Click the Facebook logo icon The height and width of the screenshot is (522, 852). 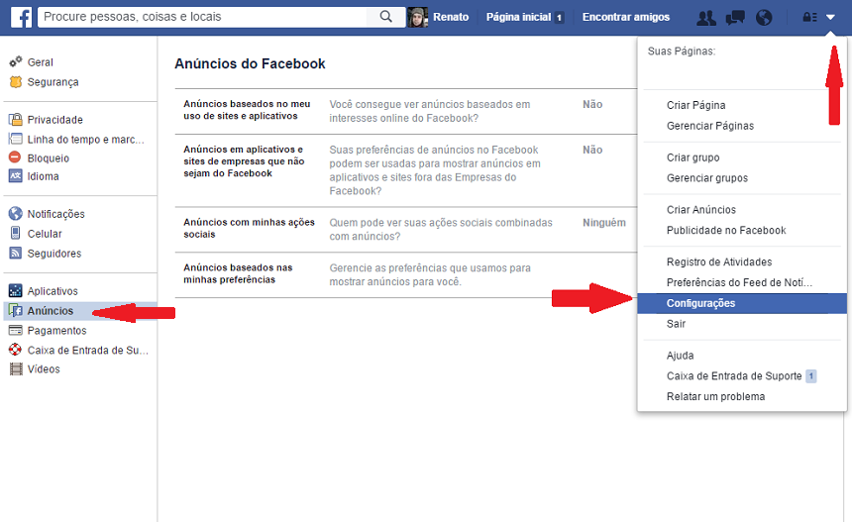pos(21,18)
